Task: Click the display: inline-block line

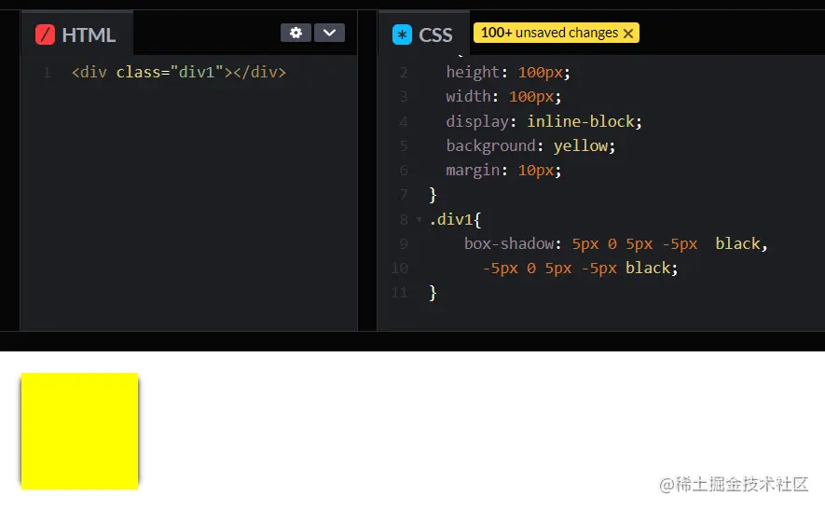Action: (x=544, y=121)
